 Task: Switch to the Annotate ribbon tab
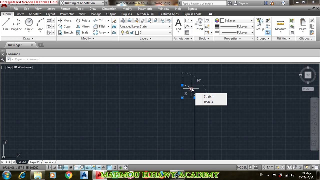point(35,14)
